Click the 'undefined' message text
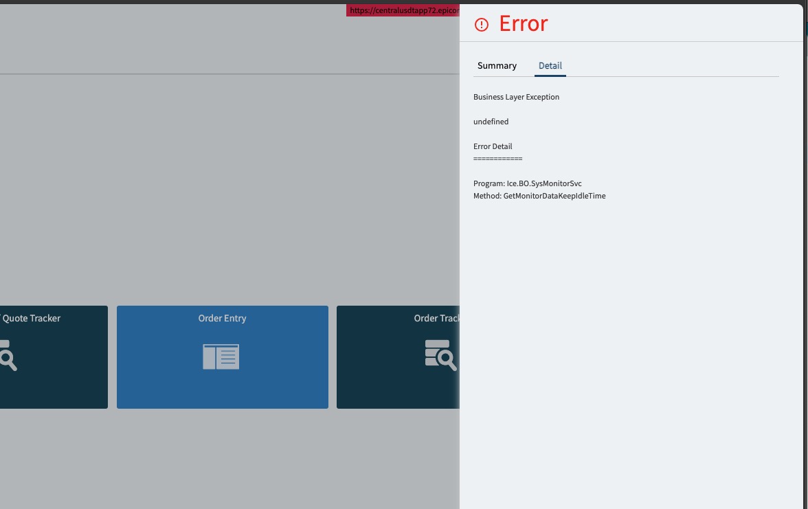The width and height of the screenshot is (808, 509). tap(491, 122)
